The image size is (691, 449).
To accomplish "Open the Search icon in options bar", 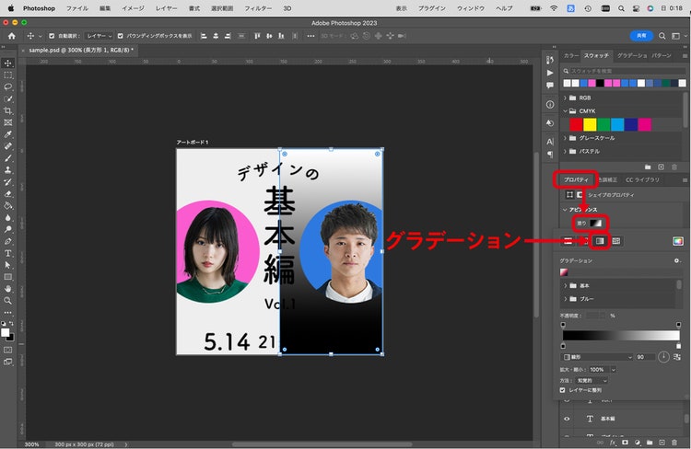I will (662, 36).
